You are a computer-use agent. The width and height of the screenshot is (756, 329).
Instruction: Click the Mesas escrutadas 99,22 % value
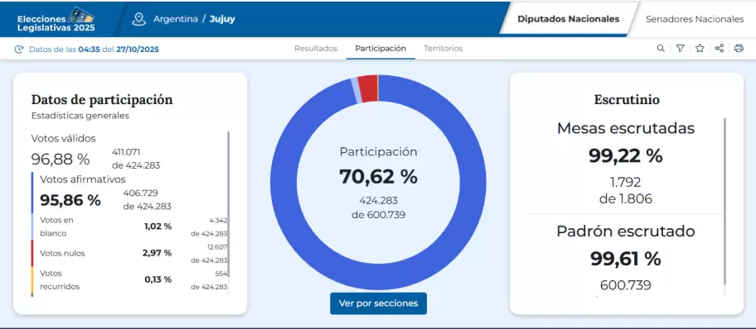tap(625, 156)
